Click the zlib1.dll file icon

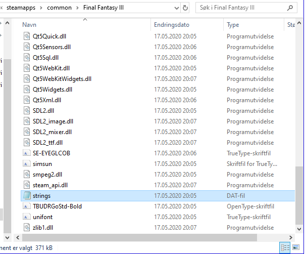point(27,228)
